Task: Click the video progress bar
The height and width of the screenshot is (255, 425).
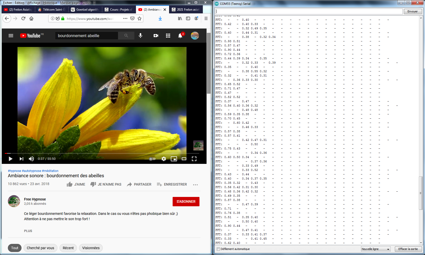Action: pyautogui.click(x=101, y=153)
